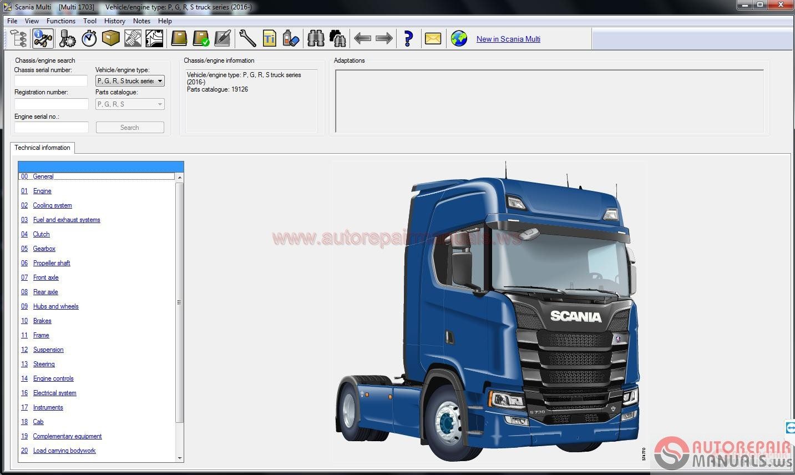The image size is (795, 475).
Task: Open the History menu
Action: tap(115, 21)
